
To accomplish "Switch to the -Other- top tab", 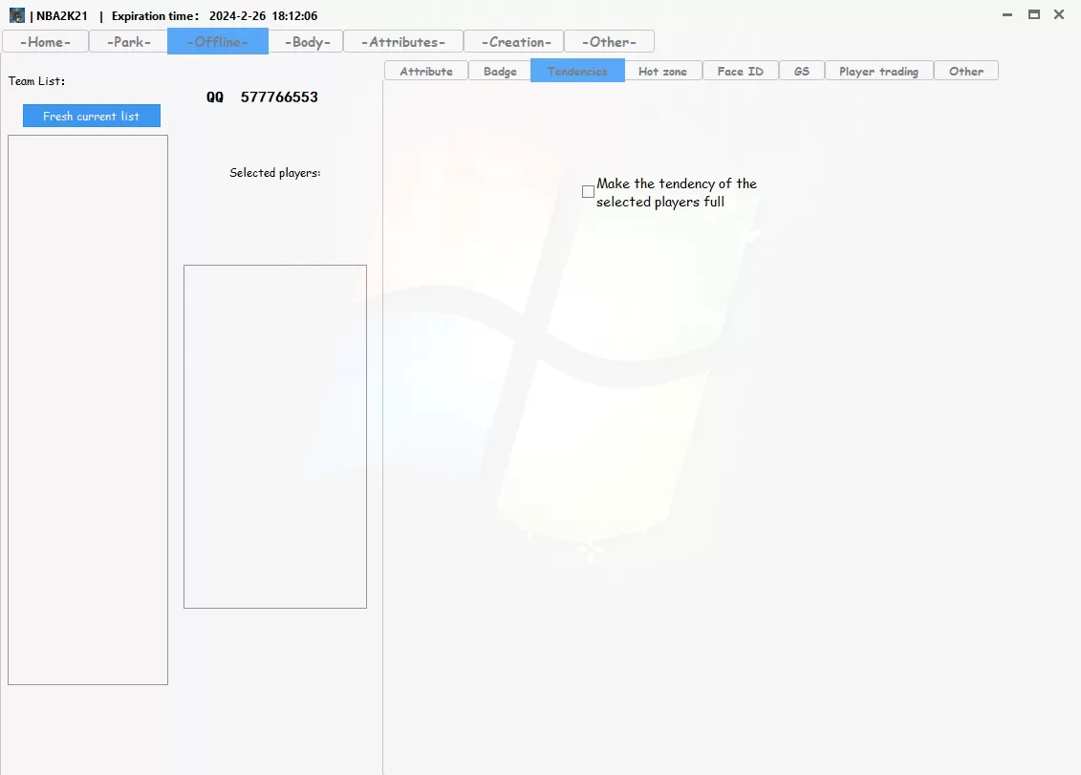I will coord(609,41).
